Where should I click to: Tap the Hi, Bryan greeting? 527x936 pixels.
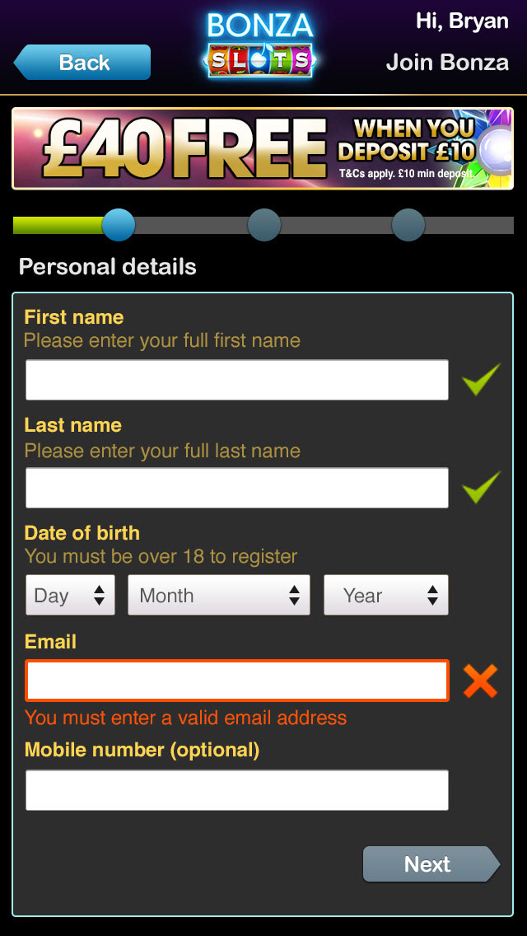[x=462, y=21]
